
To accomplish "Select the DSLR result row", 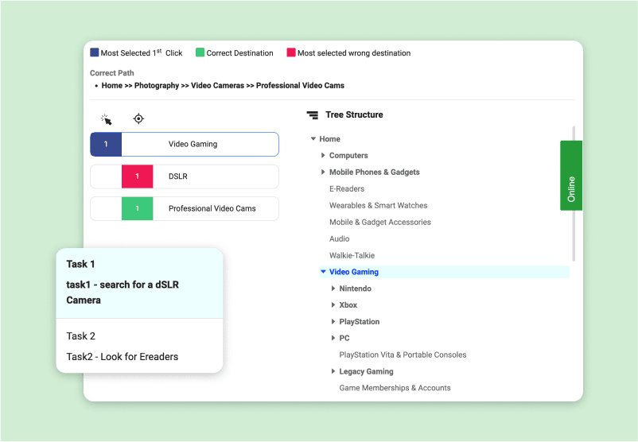I will 185,176.
